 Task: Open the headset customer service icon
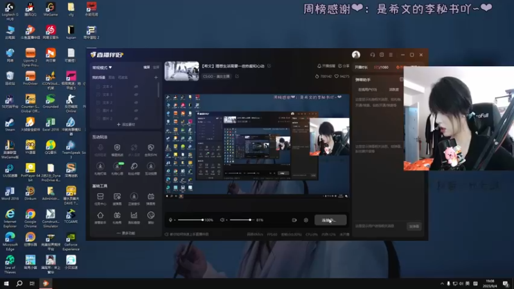(373, 55)
